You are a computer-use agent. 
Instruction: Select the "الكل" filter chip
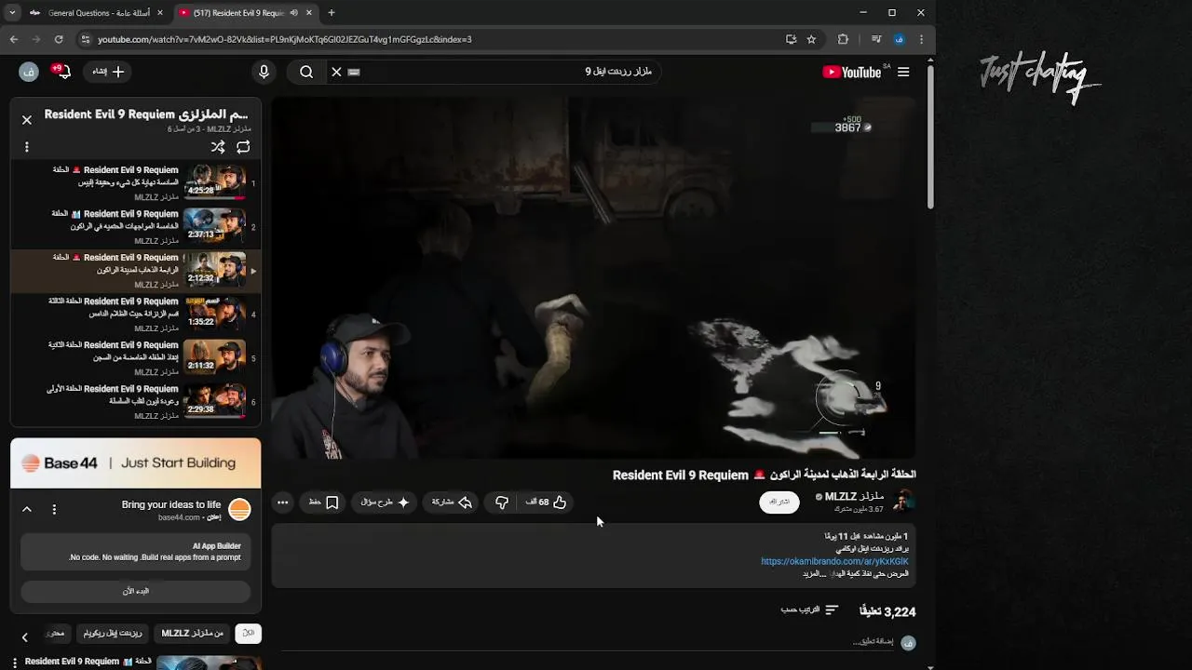click(x=249, y=633)
